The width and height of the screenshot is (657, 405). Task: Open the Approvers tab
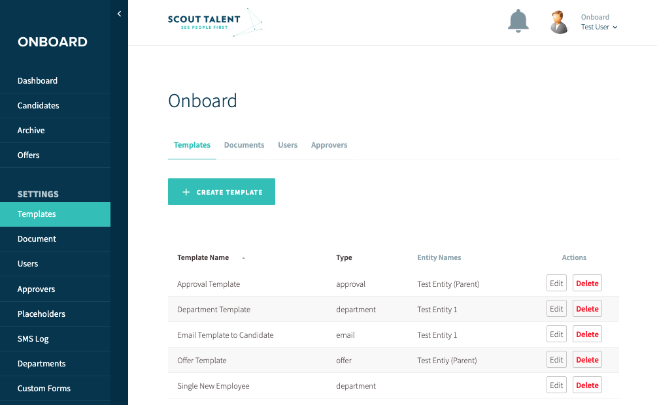[329, 145]
